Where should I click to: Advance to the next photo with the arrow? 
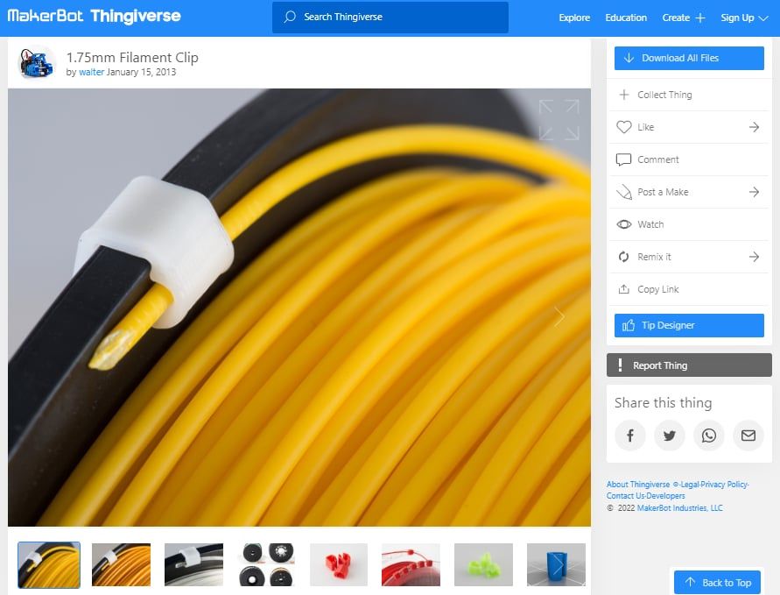559,317
